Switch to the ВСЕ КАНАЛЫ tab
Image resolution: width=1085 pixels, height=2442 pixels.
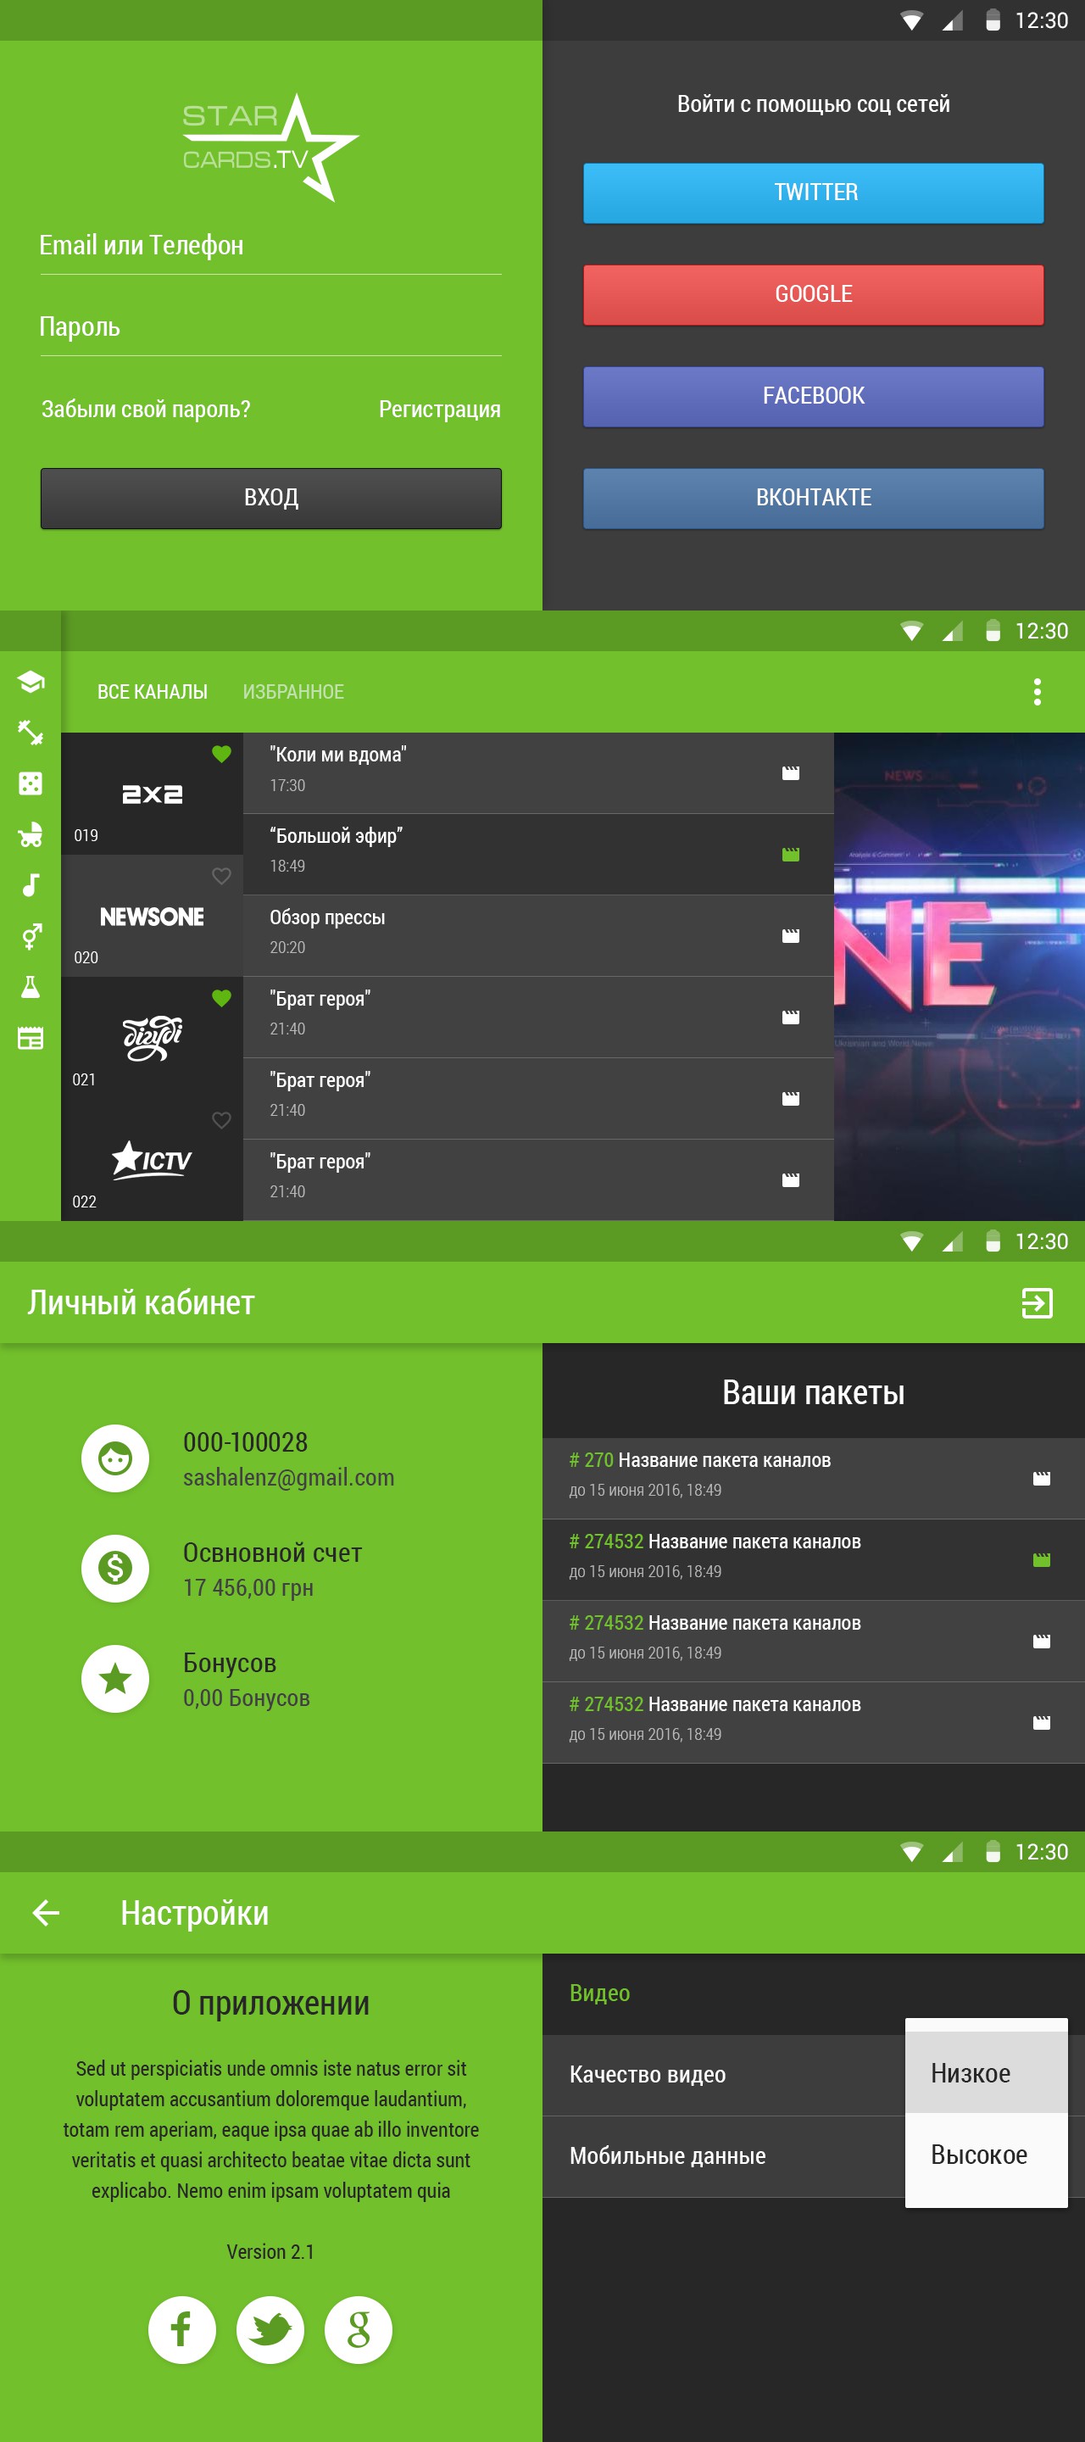(153, 692)
